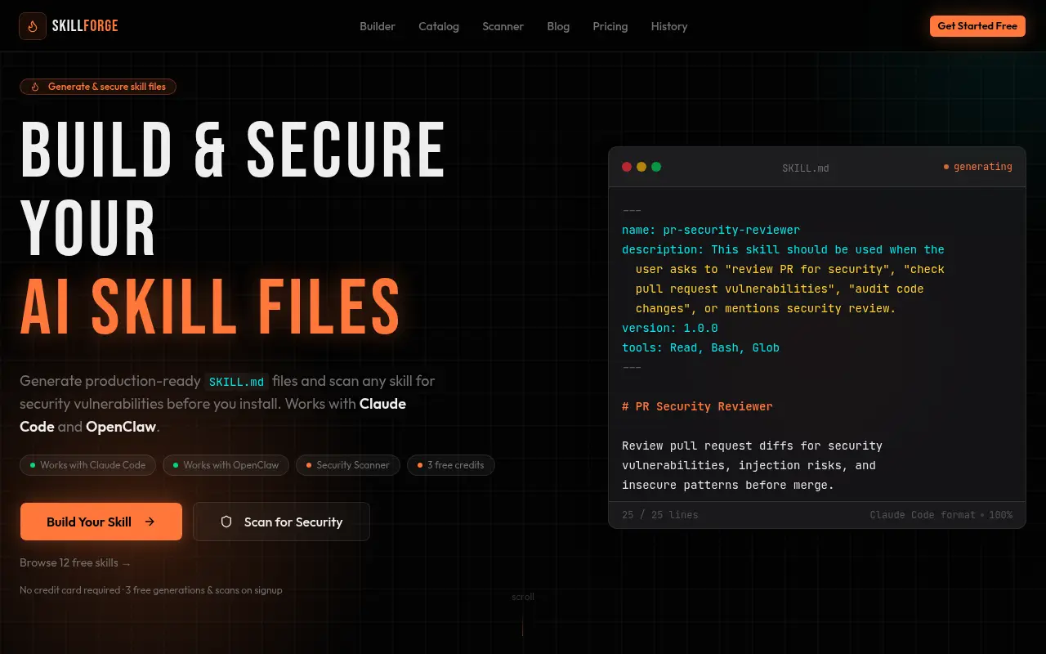Click the Get Started Free button
The width and height of the screenshot is (1046, 654).
977,26
